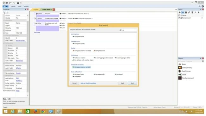Click the Create container link
The image size is (206, 116).
[18, 73]
